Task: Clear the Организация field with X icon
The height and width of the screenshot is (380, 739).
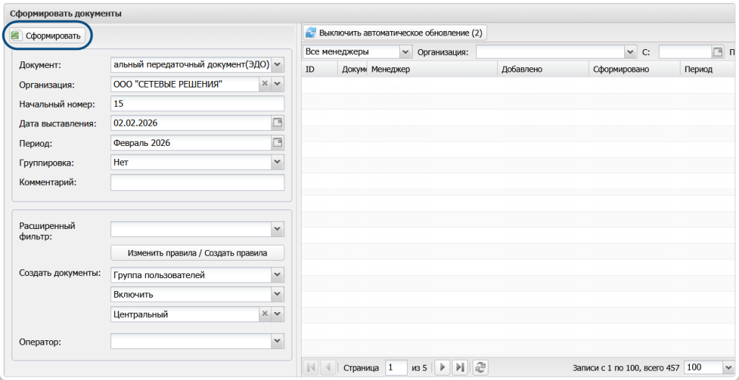Action: [265, 85]
